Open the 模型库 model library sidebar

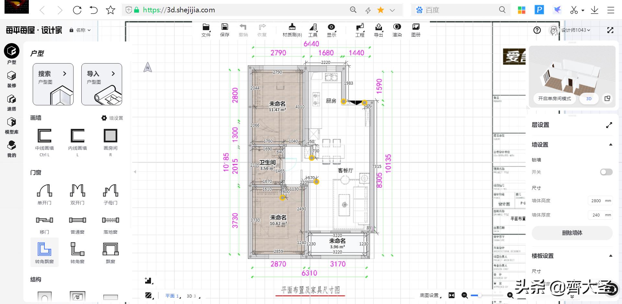[12, 125]
